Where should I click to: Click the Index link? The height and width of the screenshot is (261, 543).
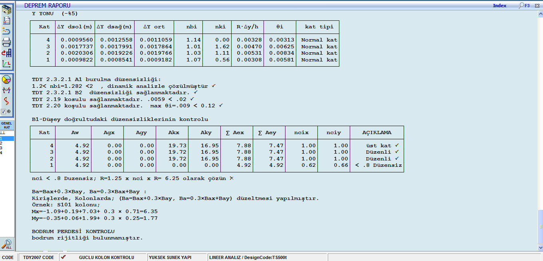click(x=499, y=6)
